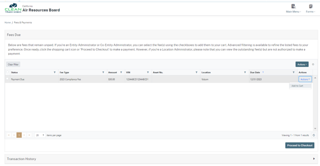The height and width of the screenshot is (166, 320).
Task: Click Fees & Payments breadcrumb
Action: (23, 23)
